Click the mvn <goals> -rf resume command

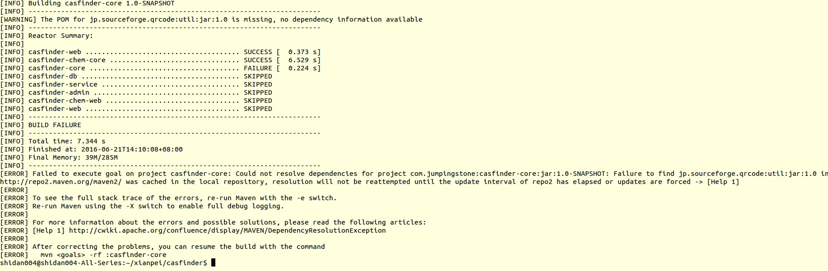[103, 255]
